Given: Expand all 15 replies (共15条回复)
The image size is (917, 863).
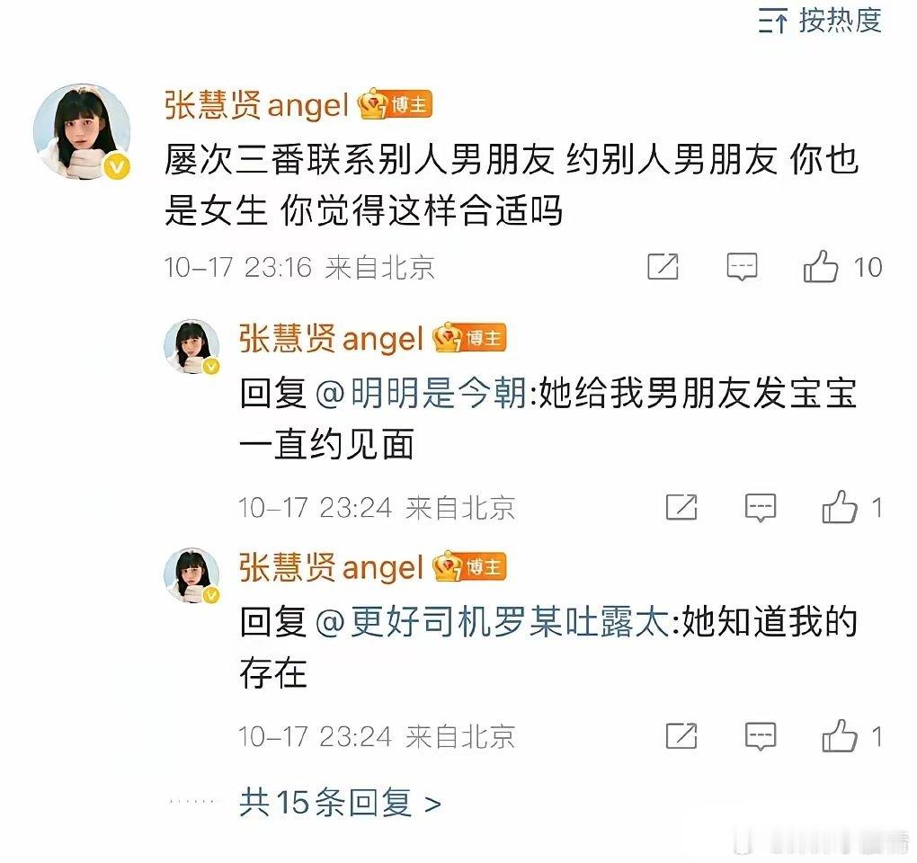Looking at the screenshot, I should pos(340,802).
